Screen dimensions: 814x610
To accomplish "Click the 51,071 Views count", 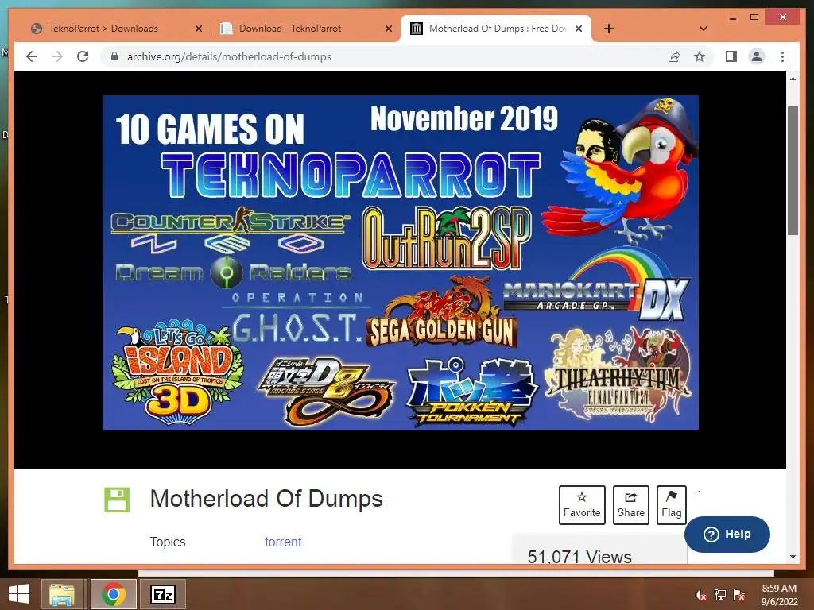I will [x=579, y=557].
